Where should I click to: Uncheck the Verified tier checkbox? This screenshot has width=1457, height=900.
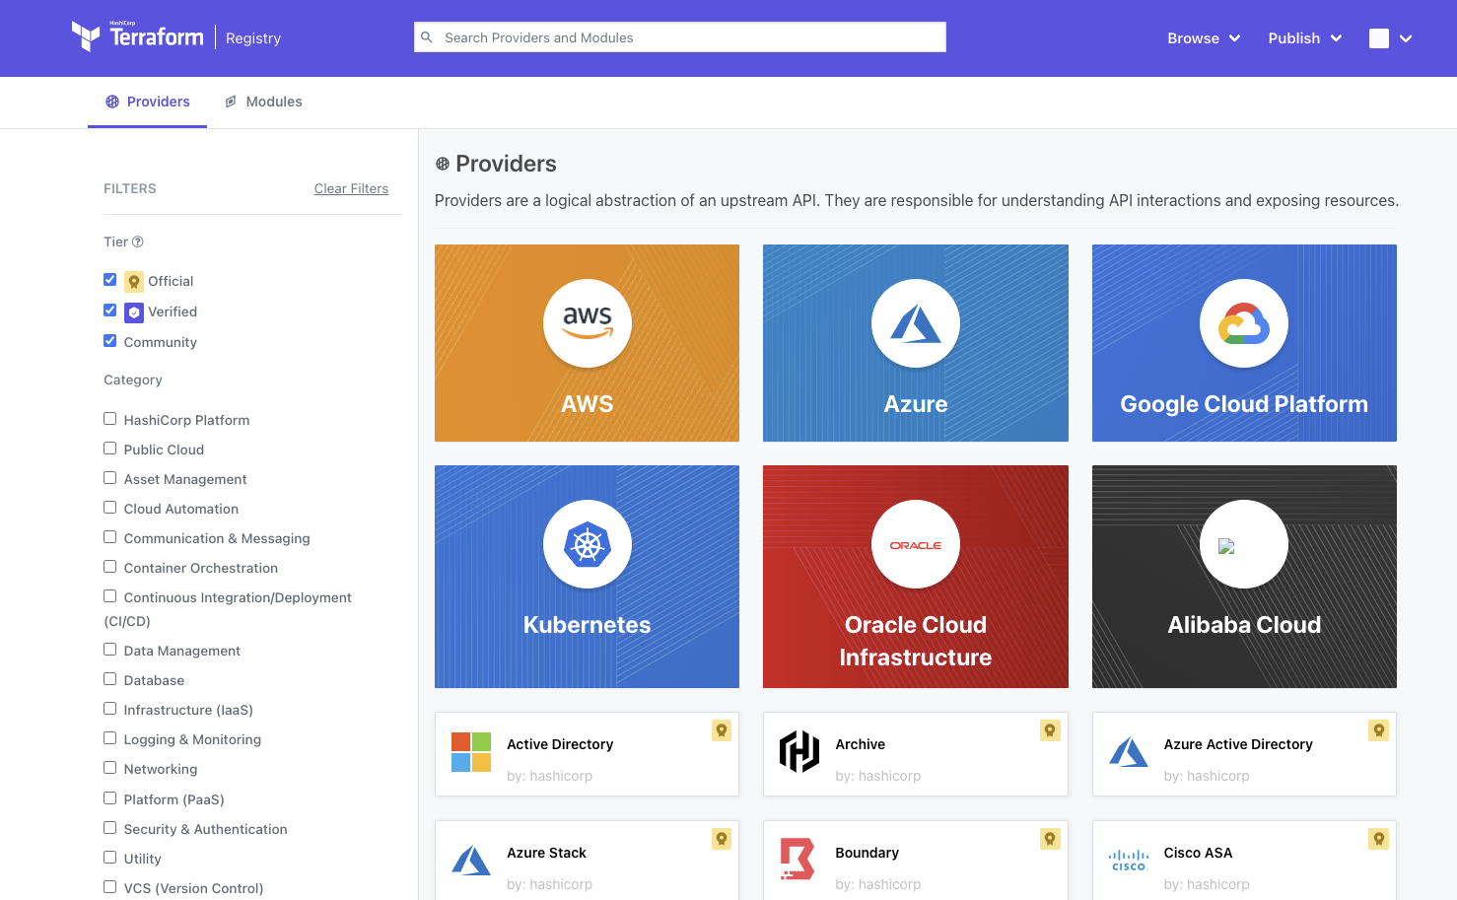110,311
